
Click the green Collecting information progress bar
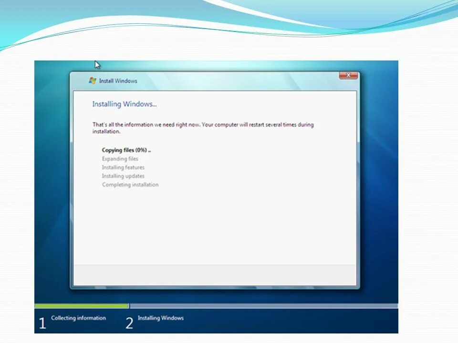click(82, 306)
